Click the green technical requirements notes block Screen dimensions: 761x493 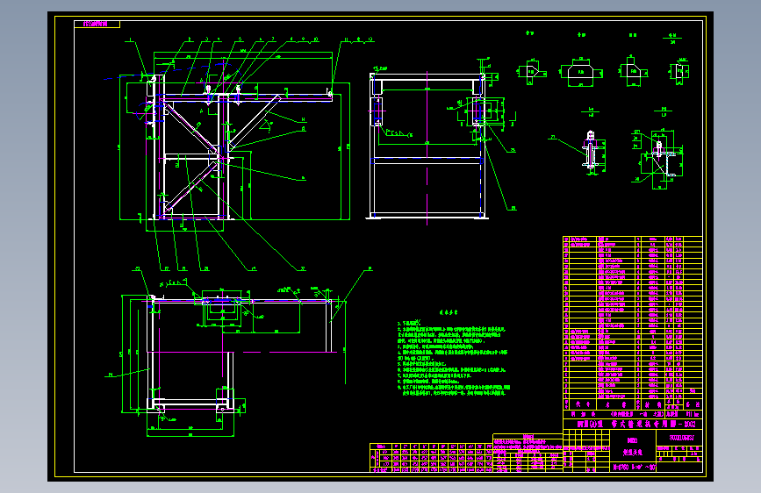tap(454, 354)
